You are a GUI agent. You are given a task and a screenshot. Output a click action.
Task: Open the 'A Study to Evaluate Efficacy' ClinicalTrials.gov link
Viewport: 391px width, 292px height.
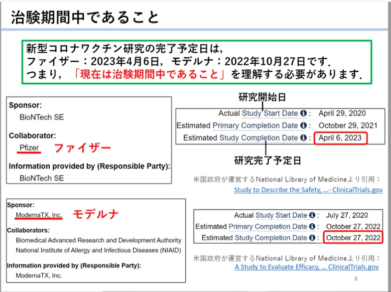(307, 267)
